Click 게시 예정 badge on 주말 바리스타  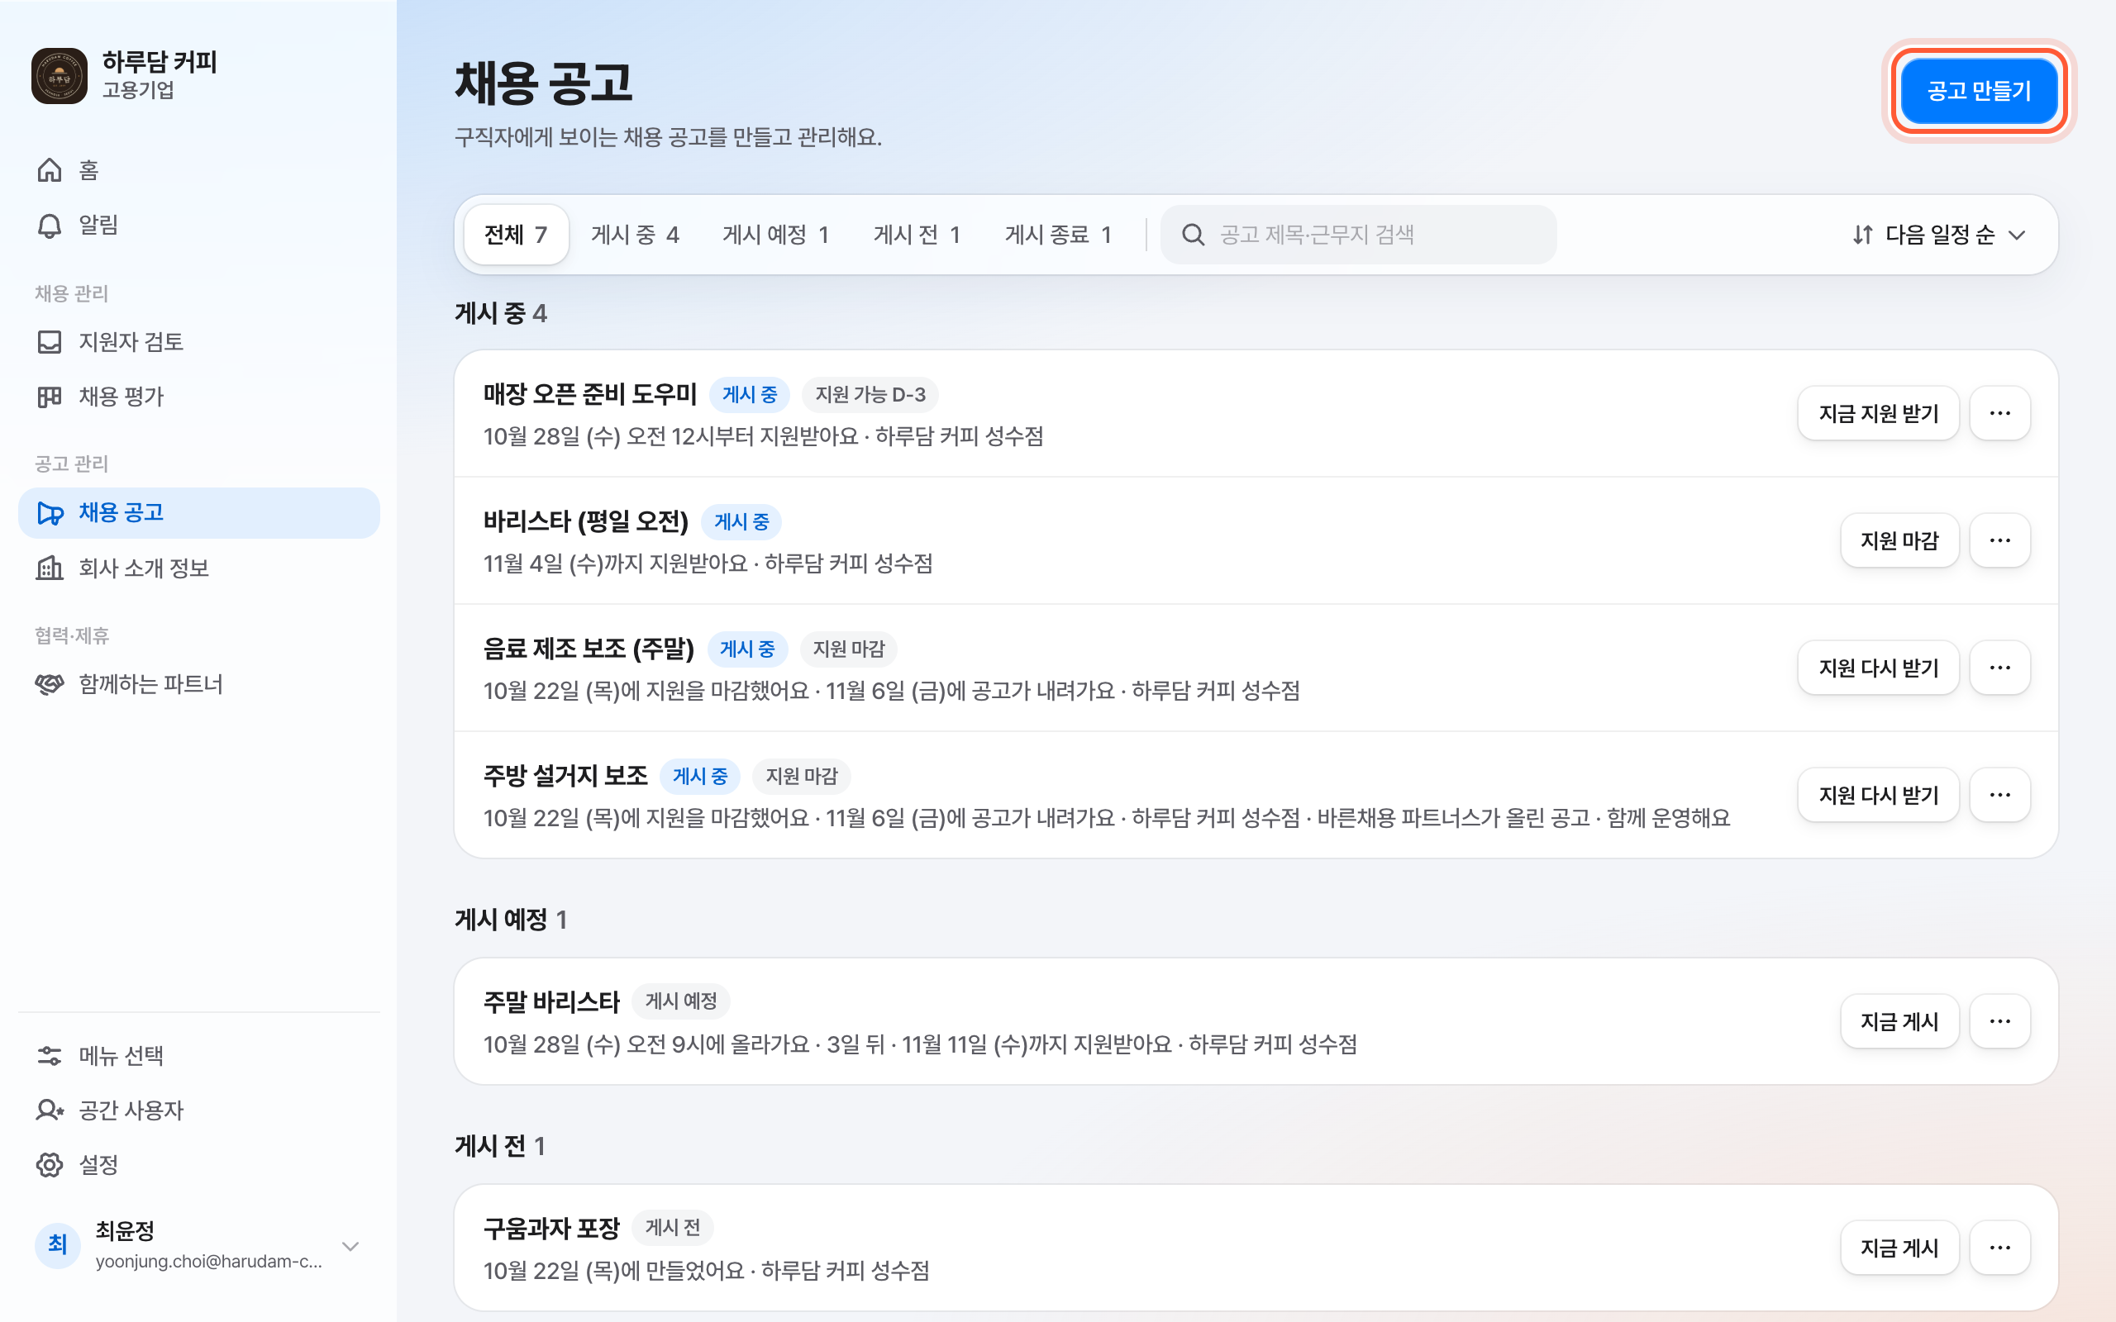click(x=681, y=1001)
